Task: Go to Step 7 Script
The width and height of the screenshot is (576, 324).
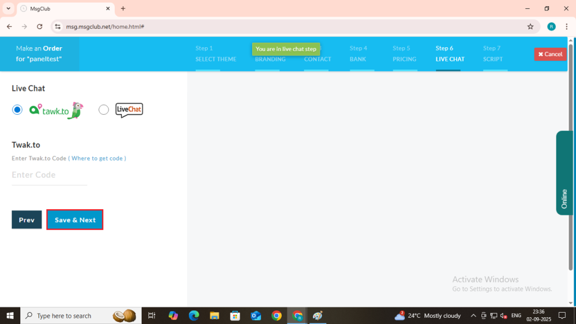Action: (493, 53)
